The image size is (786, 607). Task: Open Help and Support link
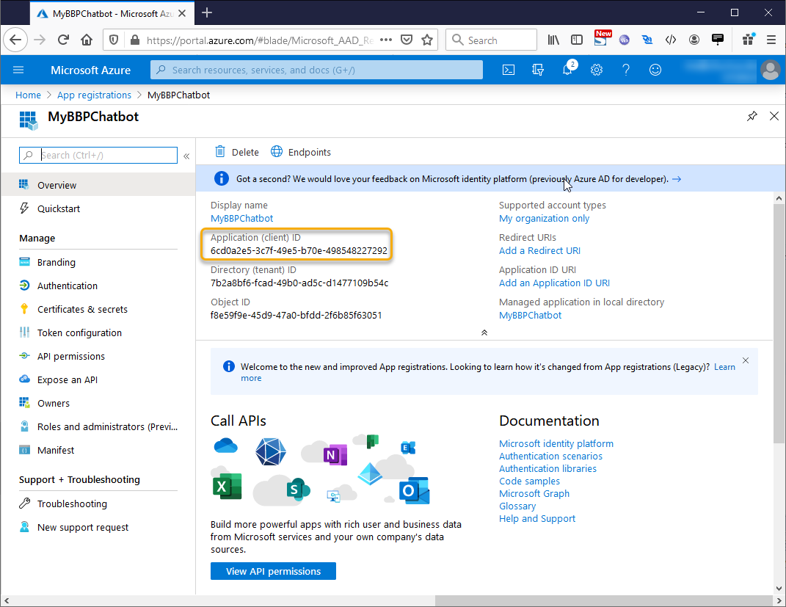click(x=537, y=519)
